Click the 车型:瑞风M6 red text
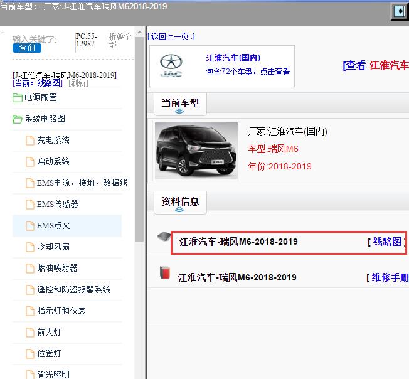This screenshot has width=409, height=379. click(273, 149)
